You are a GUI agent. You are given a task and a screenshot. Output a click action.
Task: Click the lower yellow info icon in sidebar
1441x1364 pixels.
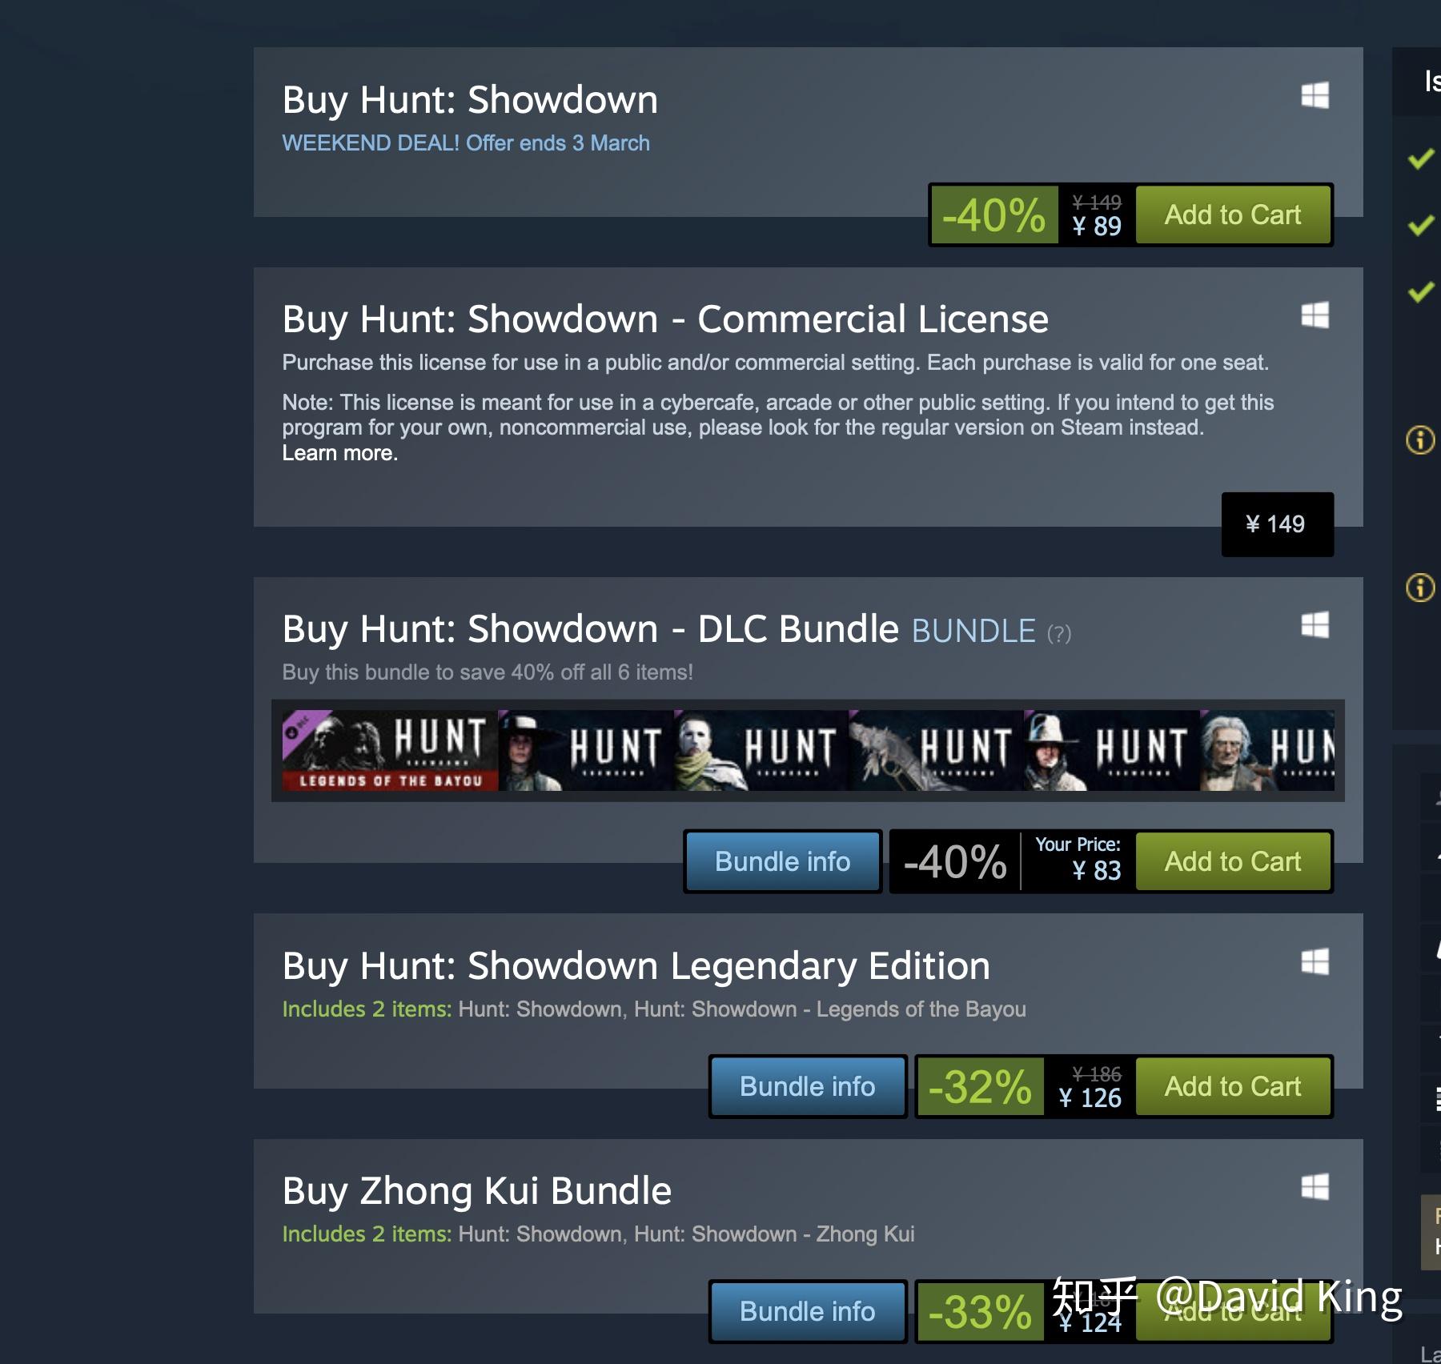coord(1420,587)
